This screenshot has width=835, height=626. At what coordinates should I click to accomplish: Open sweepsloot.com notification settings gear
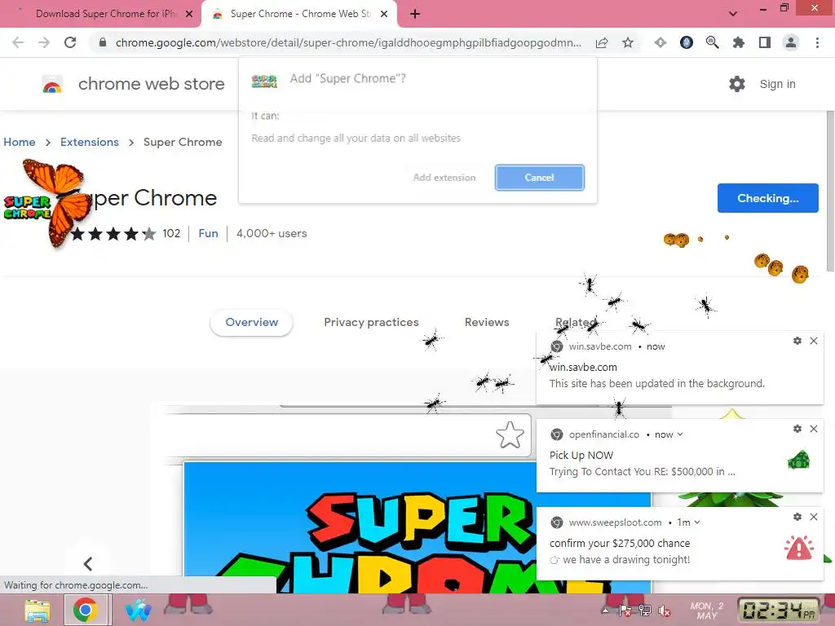797,516
